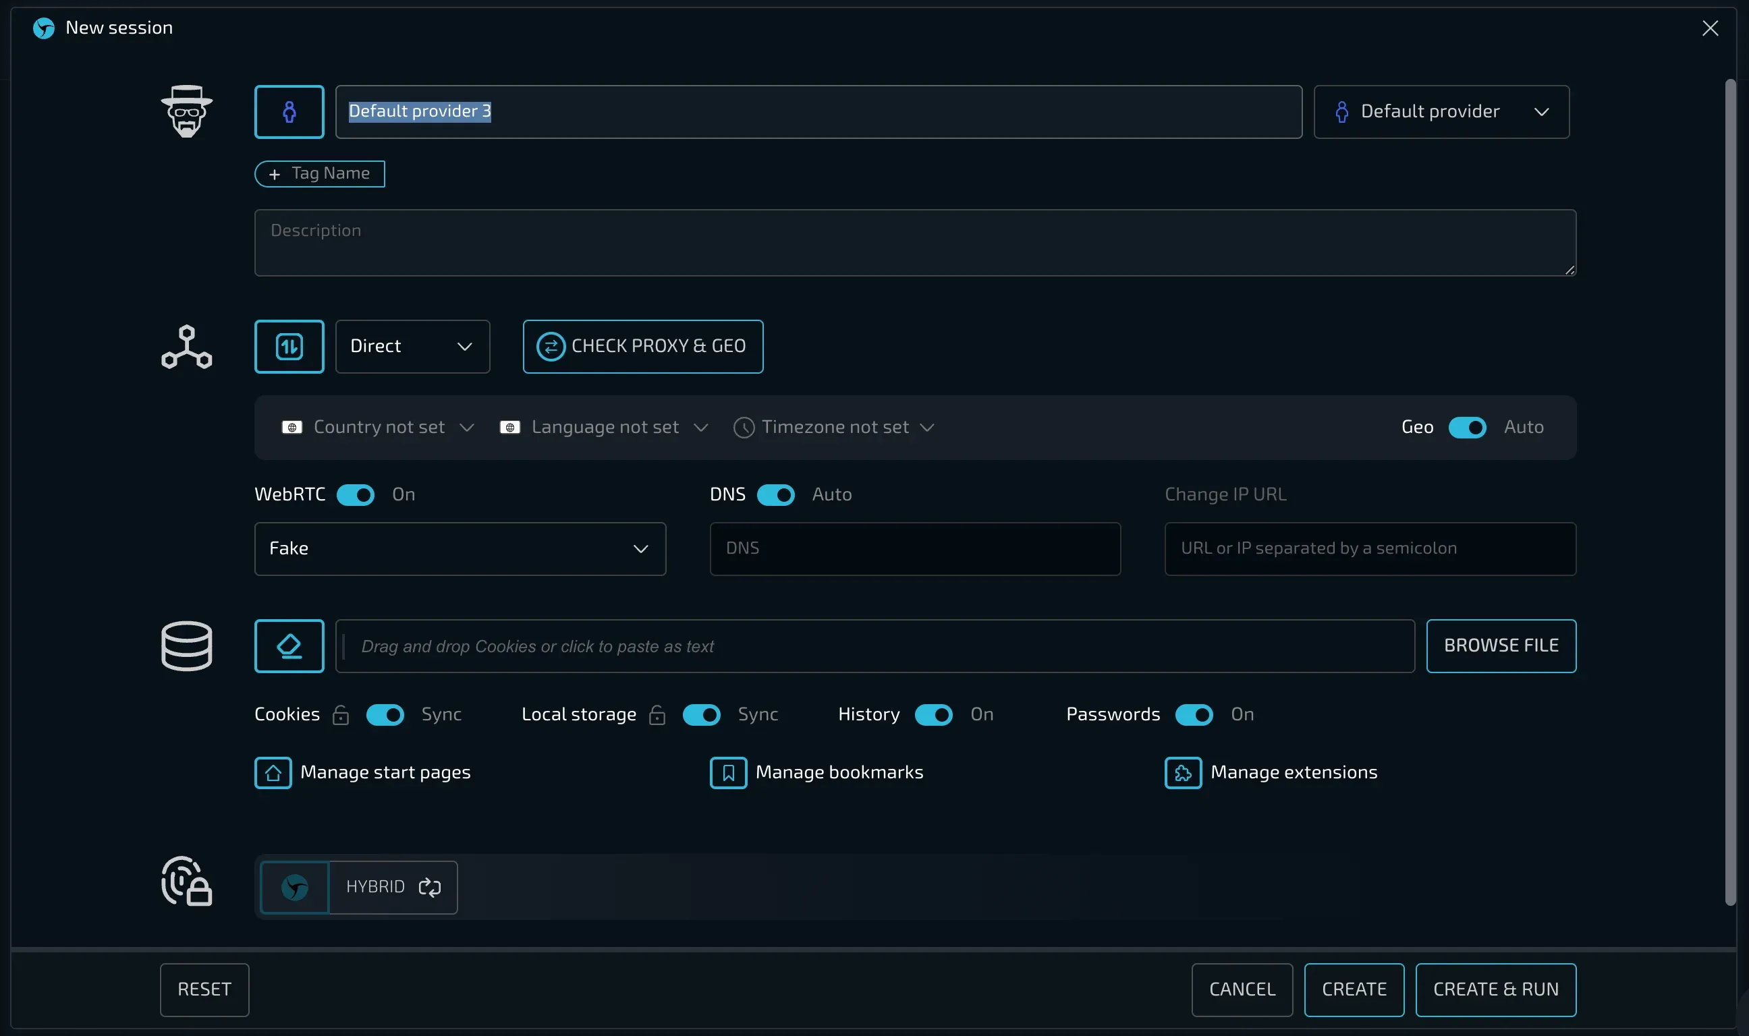Viewport: 1749px width, 1036px height.
Task: Open the Fake WebRTC mode dropdown
Action: click(460, 549)
